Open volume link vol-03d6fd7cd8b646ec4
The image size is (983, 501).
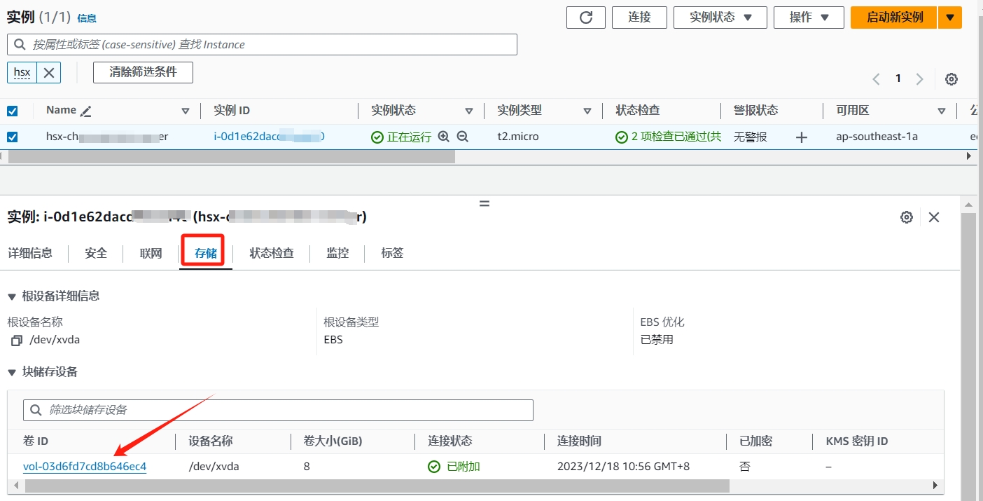pos(85,466)
